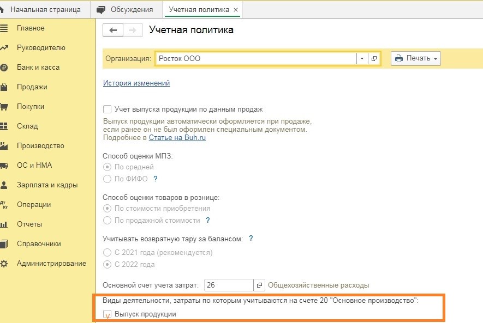This screenshot has width=483, height=323.
Task: Switch to Начальная страница tab
Action: pos(45,9)
